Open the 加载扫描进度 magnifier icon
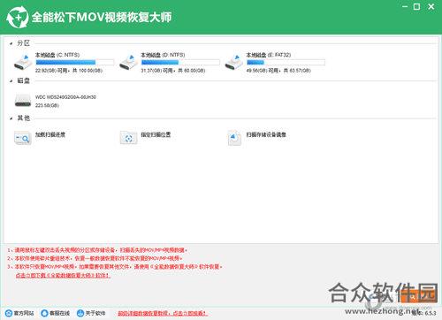The width and height of the screenshot is (442, 320). (x=23, y=138)
